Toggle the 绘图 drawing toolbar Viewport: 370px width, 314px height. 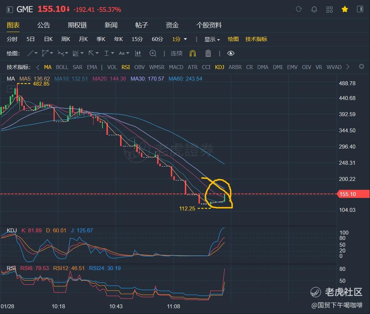click(x=233, y=39)
